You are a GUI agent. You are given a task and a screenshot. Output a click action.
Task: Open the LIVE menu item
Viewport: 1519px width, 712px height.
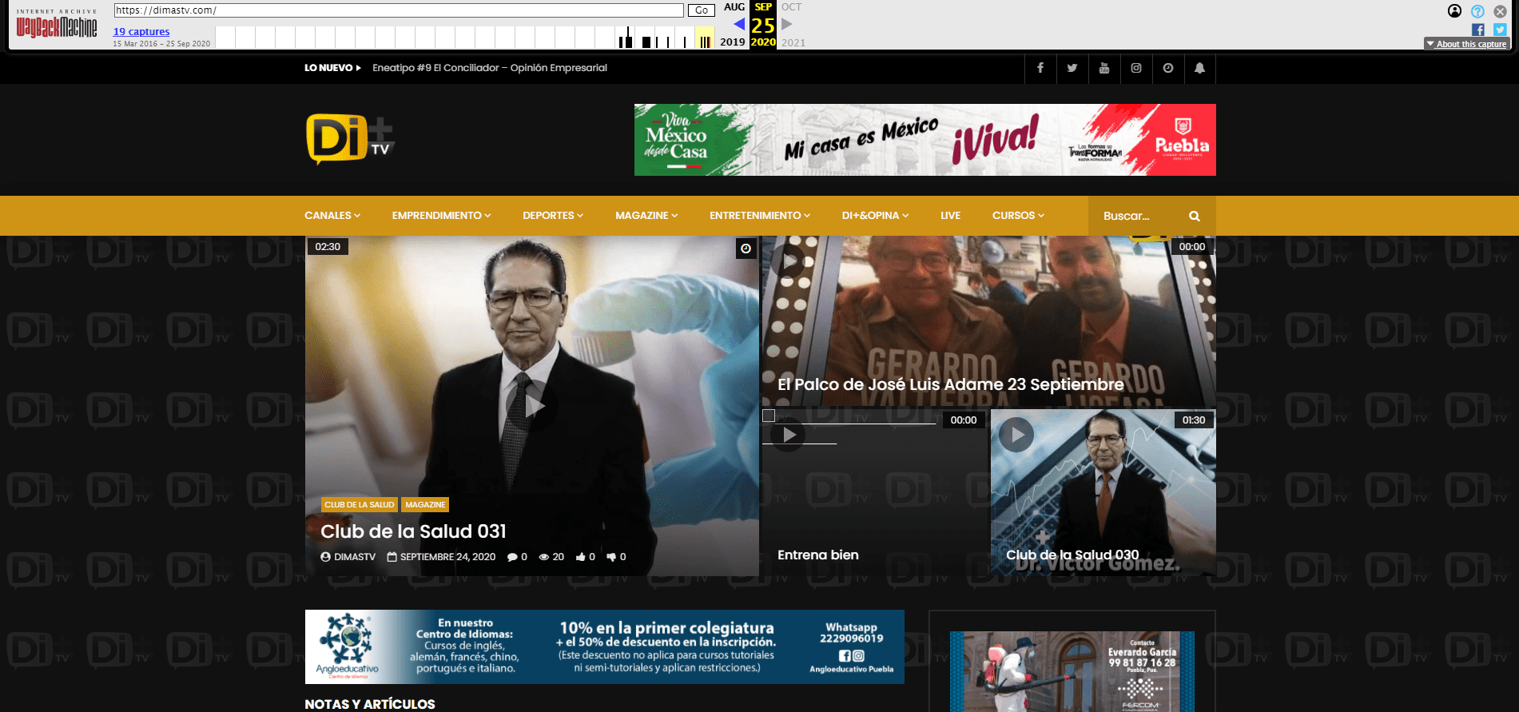click(x=950, y=216)
